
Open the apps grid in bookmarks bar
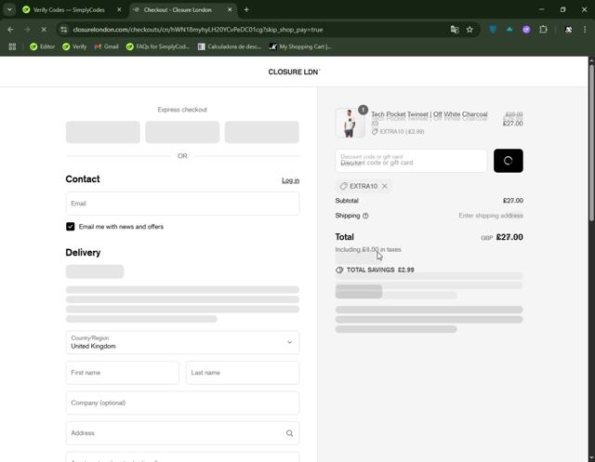point(12,46)
